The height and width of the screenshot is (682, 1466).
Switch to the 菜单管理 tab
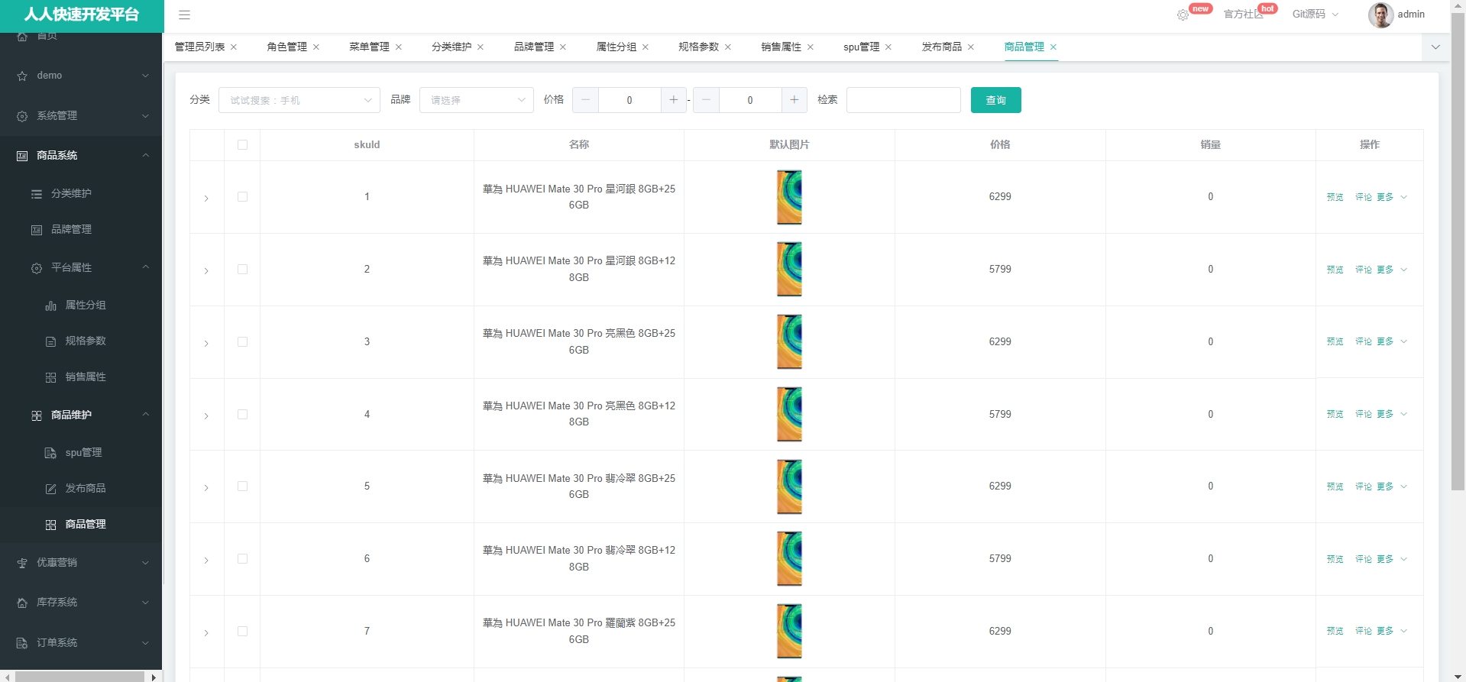[370, 47]
